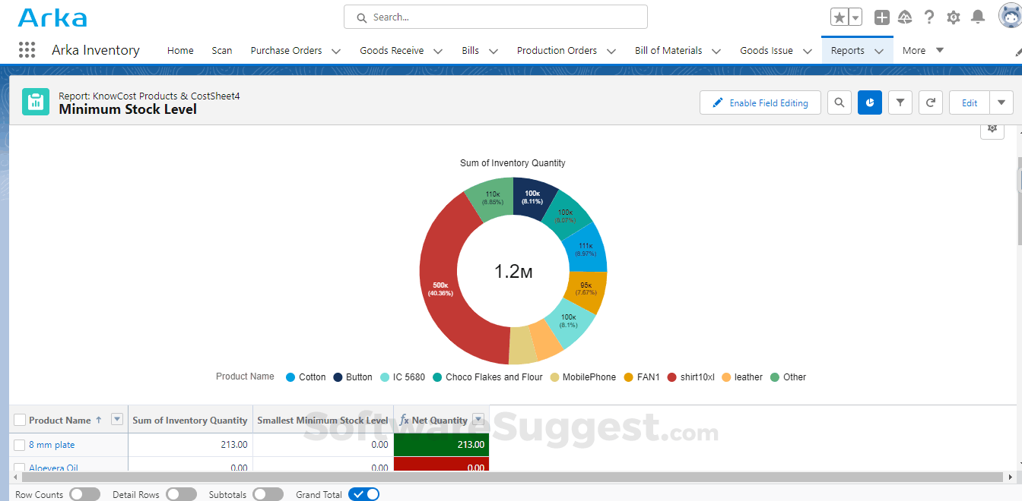Image resolution: width=1022 pixels, height=501 pixels.
Task: Go to the Home tab
Action: point(180,51)
